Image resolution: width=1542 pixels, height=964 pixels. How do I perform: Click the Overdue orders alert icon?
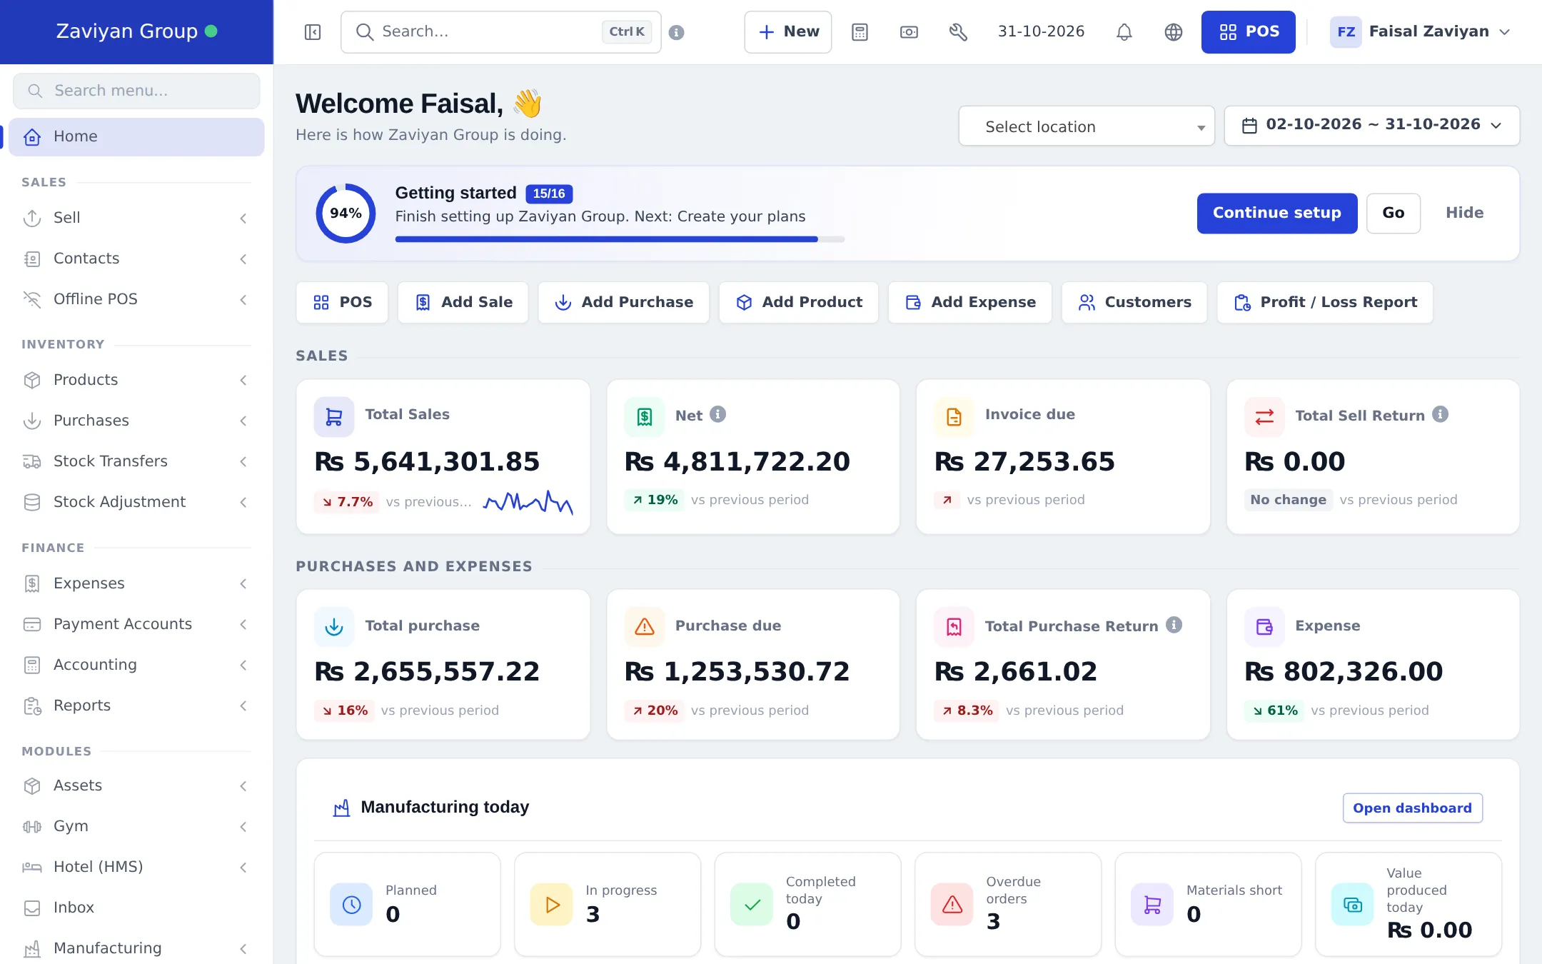click(x=952, y=905)
